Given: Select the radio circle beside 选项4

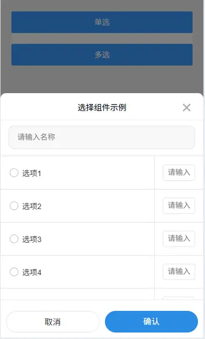Looking at the screenshot, I should 14,272.
